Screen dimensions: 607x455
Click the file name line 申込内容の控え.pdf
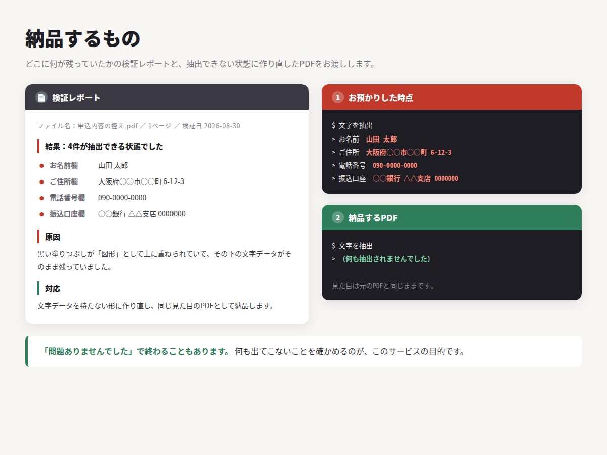pyautogui.click(x=139, y=126)
